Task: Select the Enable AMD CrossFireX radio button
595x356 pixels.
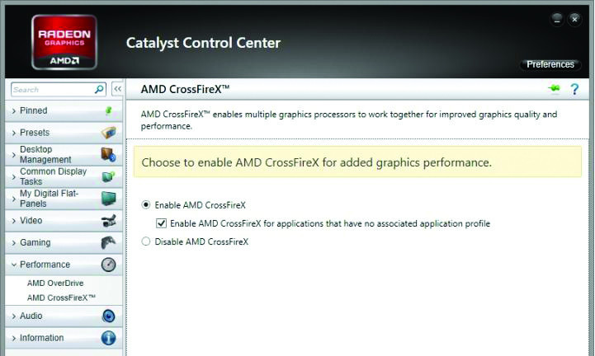Action: coord(147,205)
